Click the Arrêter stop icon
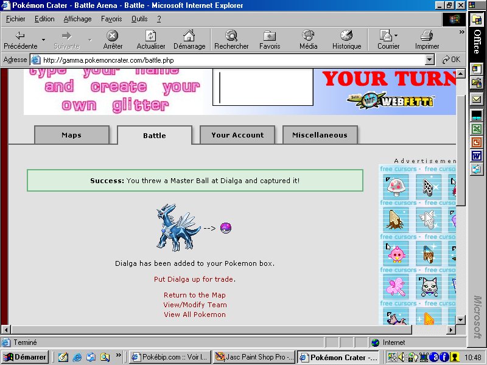This screenshot has height=365, width=487. [113, 36]
